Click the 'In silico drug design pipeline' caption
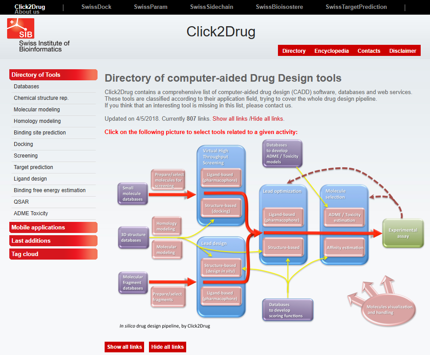The width and height of the screenshot is (430, 355). point(164,326)
